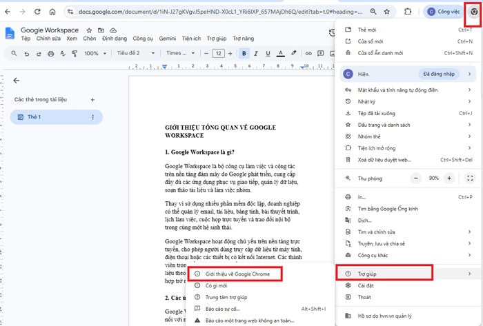The height and width of the screenshot is (326, 483).
Task: Redo the edit in Docs toolbar
Action: click(x=39, y=54)
